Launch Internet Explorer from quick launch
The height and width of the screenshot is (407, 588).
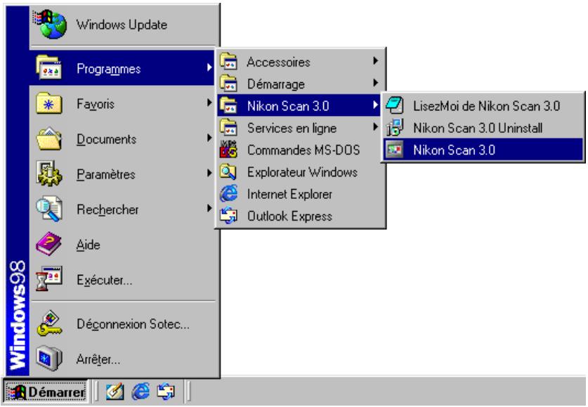(x=141, y=392)
